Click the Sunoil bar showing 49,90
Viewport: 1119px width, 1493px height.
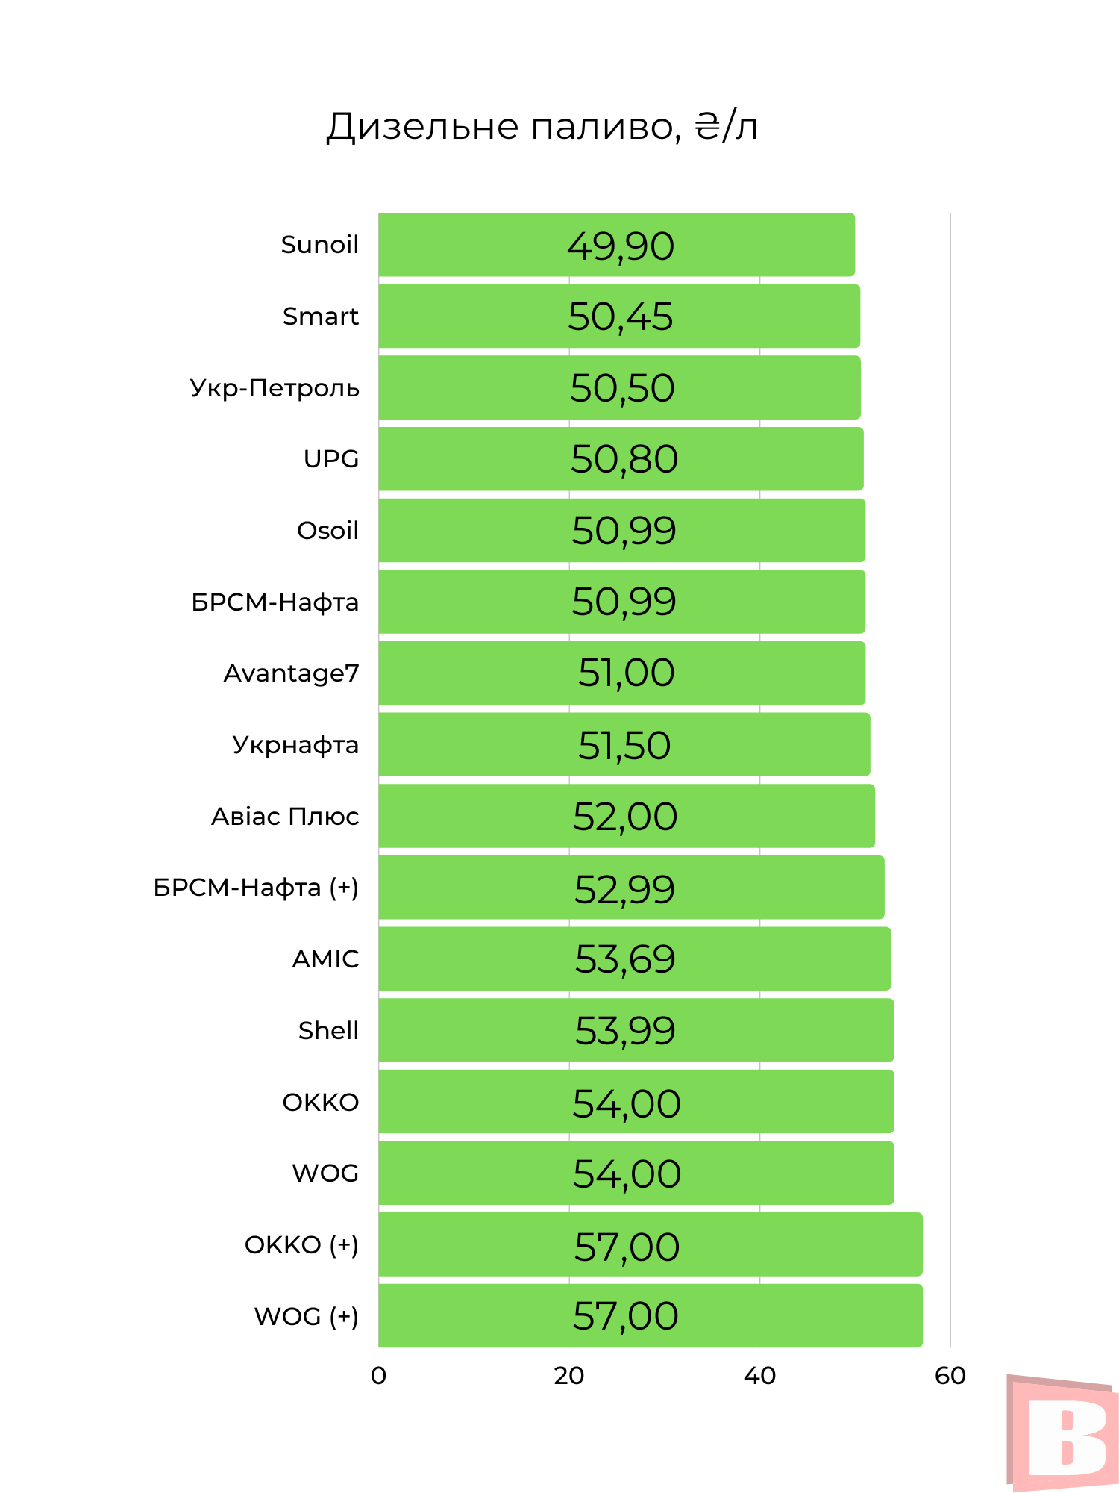coord(616,245)
